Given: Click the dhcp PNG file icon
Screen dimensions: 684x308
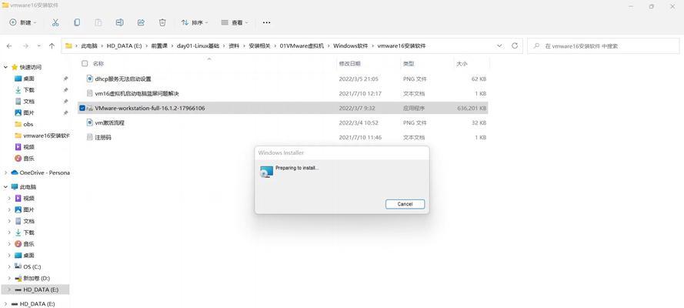Looking at the screenshot, I should [90, 79].
